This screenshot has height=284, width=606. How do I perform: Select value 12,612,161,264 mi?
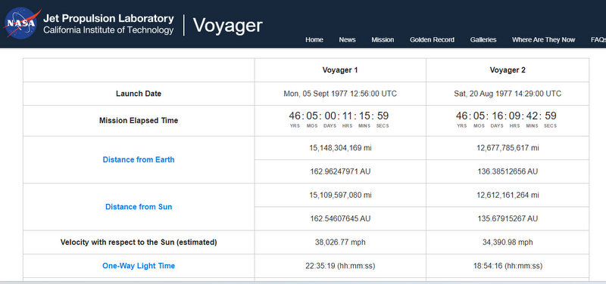pyautogui.click(x=508, y=196)
